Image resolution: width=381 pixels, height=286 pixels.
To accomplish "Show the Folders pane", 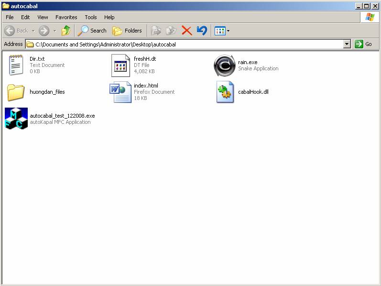I will [127, 31].
